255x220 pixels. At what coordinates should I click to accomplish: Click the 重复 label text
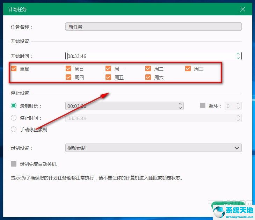tap(24, 69)
